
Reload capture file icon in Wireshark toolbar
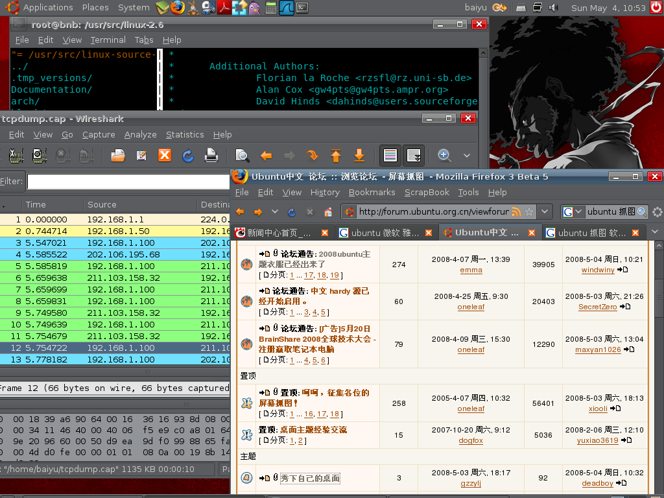click(x=188, y=156)
